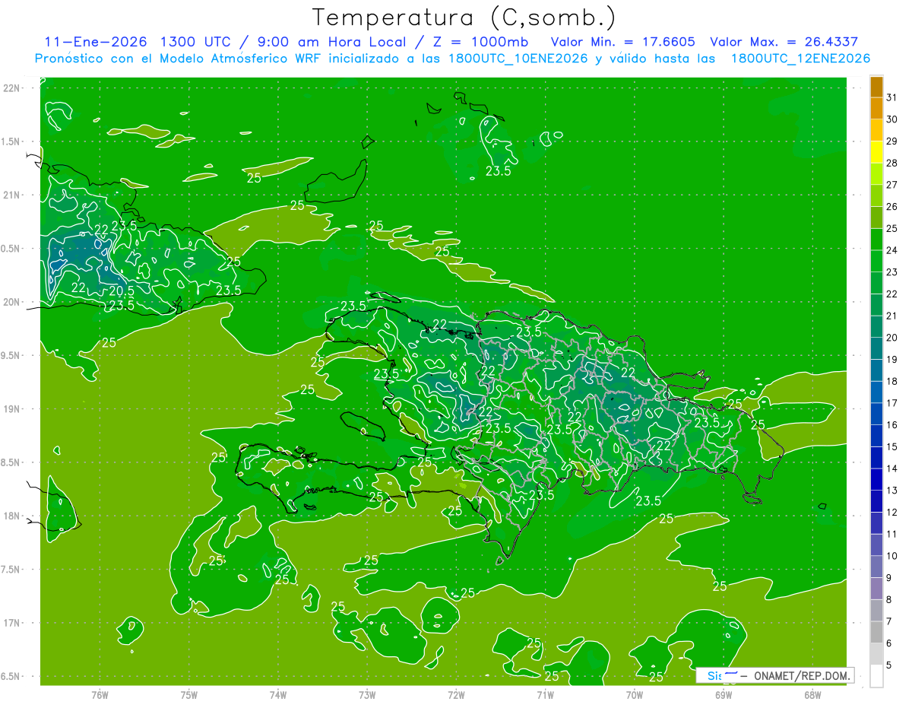Screen dimensions: 912x705
Task: Click the "1800UTC_10ENE2026" initialization time text
Action: pyautogui.click(x=517, y=59)
